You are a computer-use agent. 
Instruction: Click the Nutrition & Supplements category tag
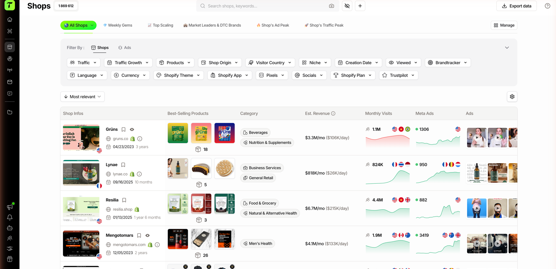(267, 143)
